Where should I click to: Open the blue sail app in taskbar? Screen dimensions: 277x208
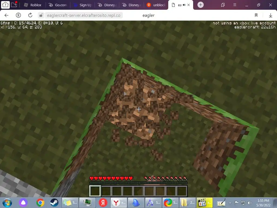136,203
